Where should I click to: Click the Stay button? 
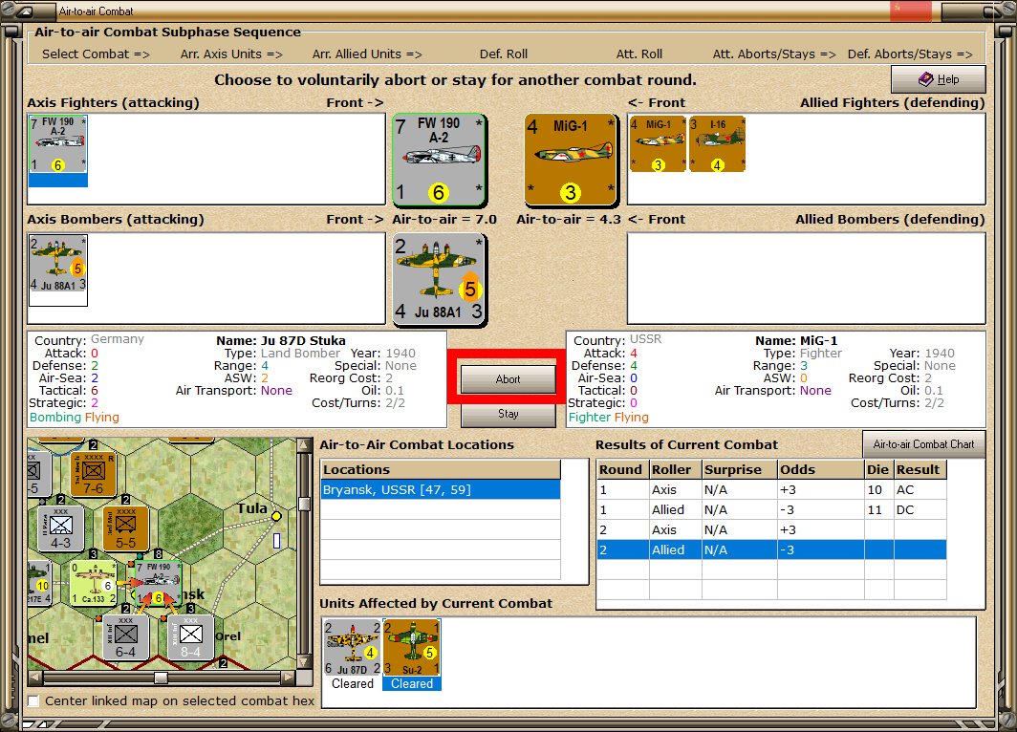click(x=508, y=414)
